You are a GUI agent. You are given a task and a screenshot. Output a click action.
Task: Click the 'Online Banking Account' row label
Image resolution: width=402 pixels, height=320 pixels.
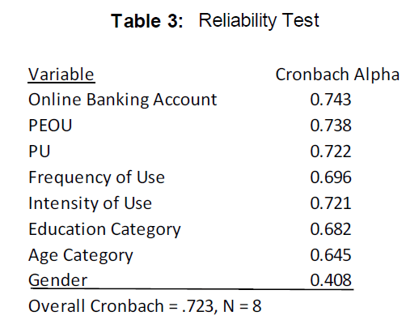[x=123, y=100]
